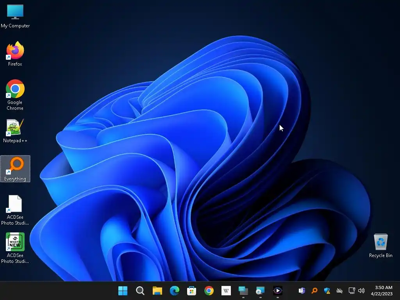Open network status tray icon
This screenshot has height=300, width=400.
(352, 291)
